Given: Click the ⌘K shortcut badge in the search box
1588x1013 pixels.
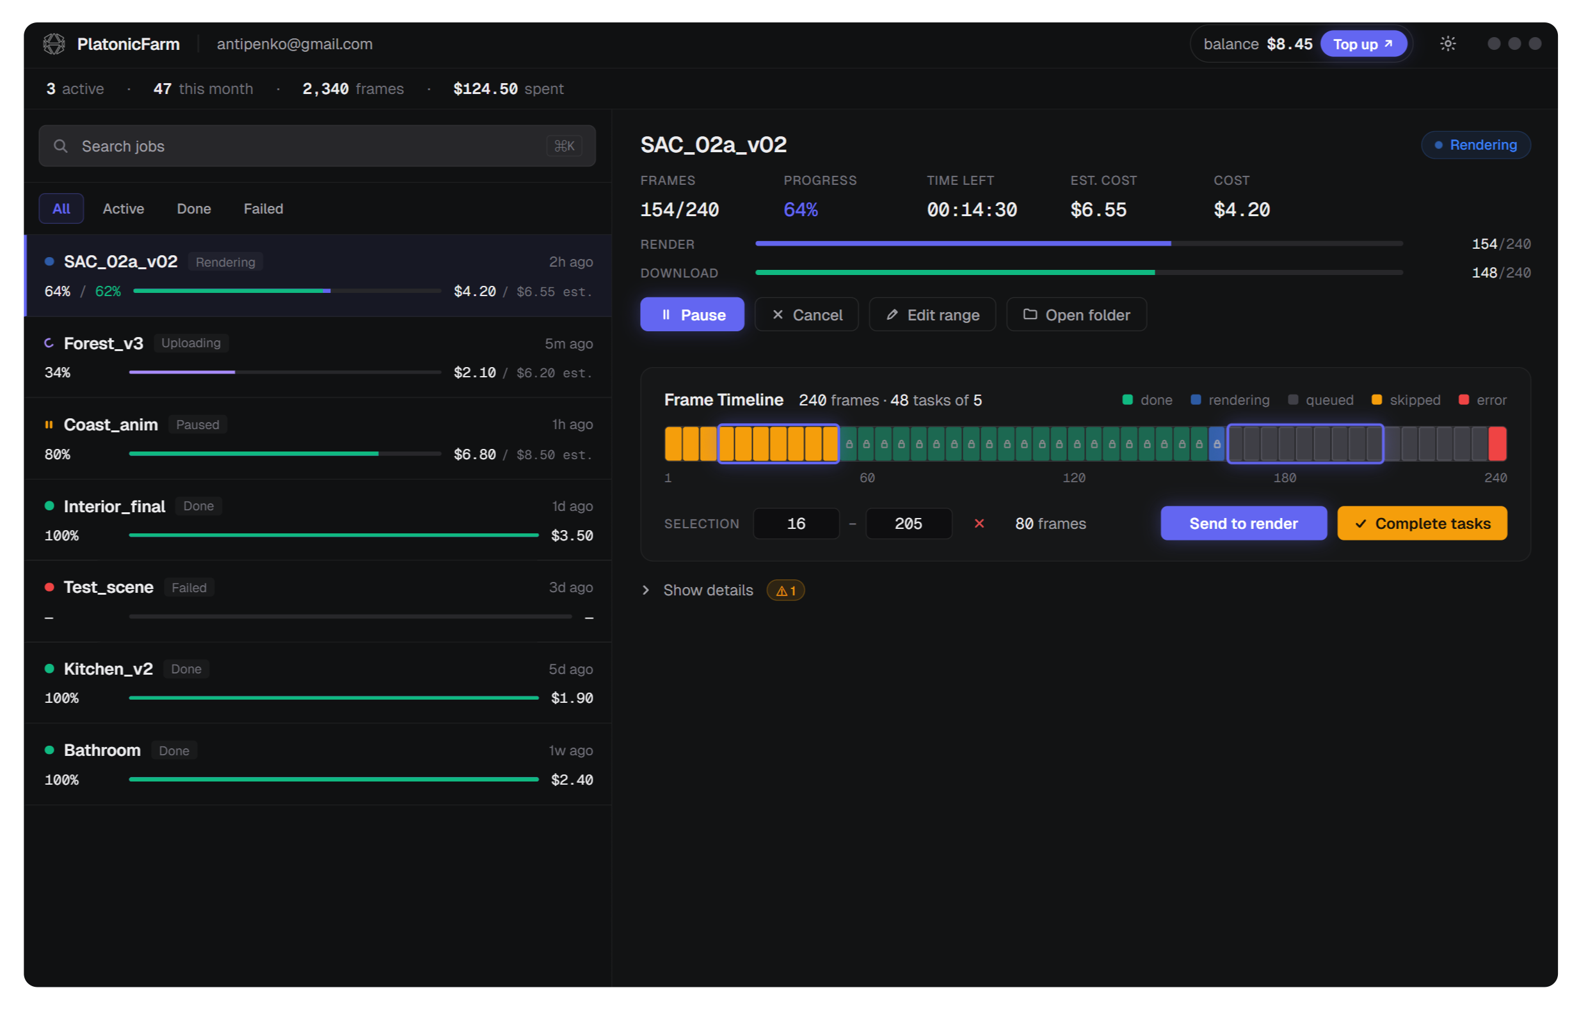Looking at the screenshot, I should (x=565, y=146).
